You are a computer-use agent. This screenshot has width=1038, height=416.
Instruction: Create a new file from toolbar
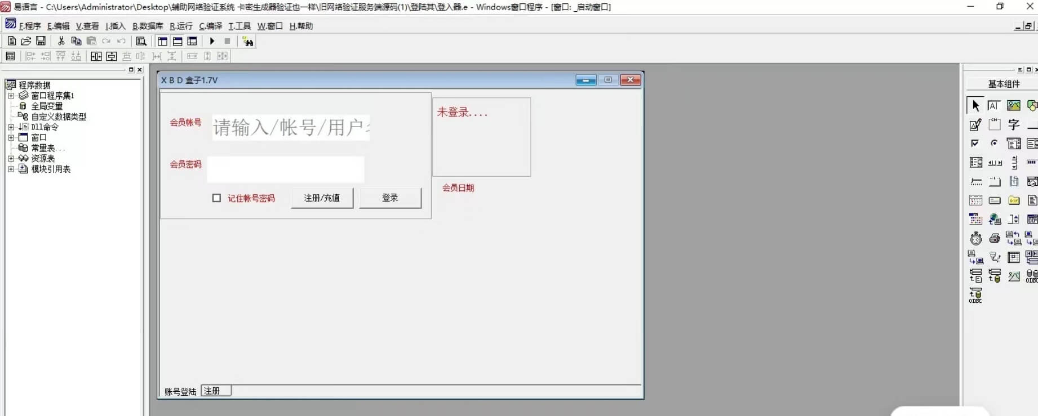11,41
